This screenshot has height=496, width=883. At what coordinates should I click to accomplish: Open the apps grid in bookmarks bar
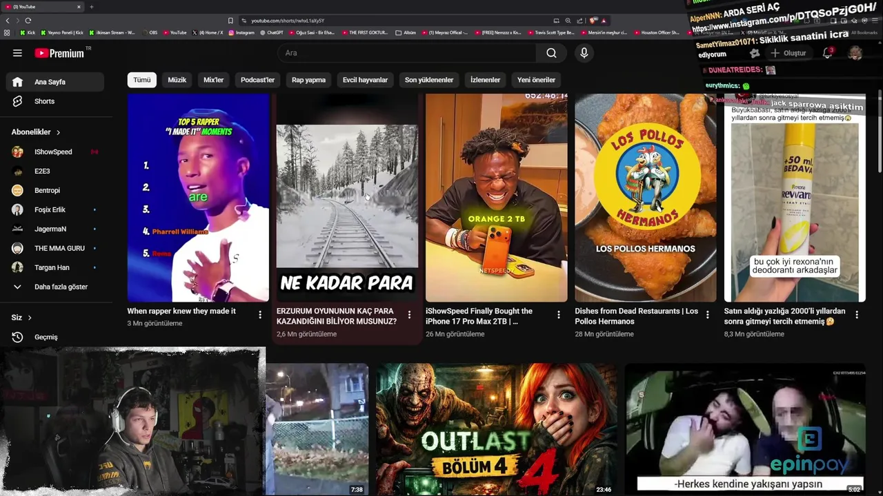coord(7,32)
